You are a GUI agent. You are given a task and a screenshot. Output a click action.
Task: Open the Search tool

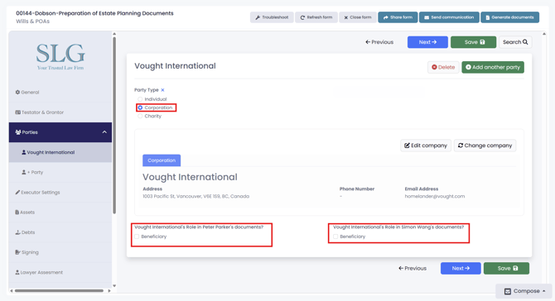tap(515, 42)
